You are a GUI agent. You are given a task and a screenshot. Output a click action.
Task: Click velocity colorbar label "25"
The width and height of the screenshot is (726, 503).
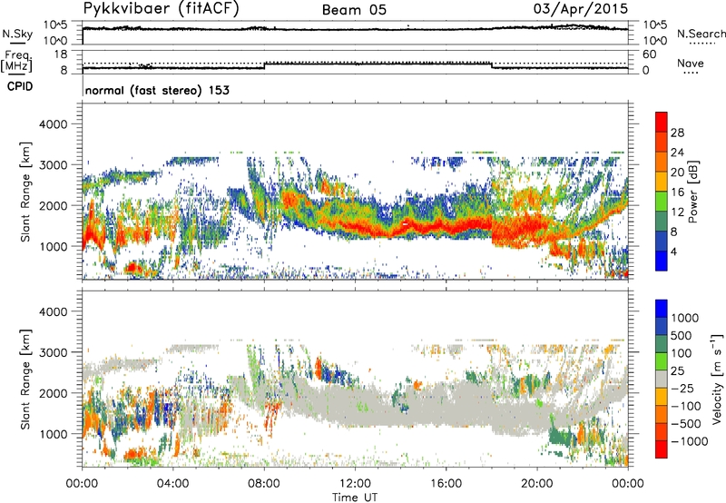pyautogui.click(x=677, y=371)
